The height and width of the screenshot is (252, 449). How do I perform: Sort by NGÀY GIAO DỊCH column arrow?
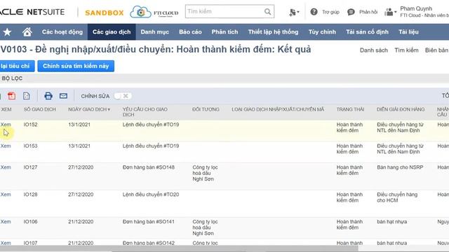point(109,110)
